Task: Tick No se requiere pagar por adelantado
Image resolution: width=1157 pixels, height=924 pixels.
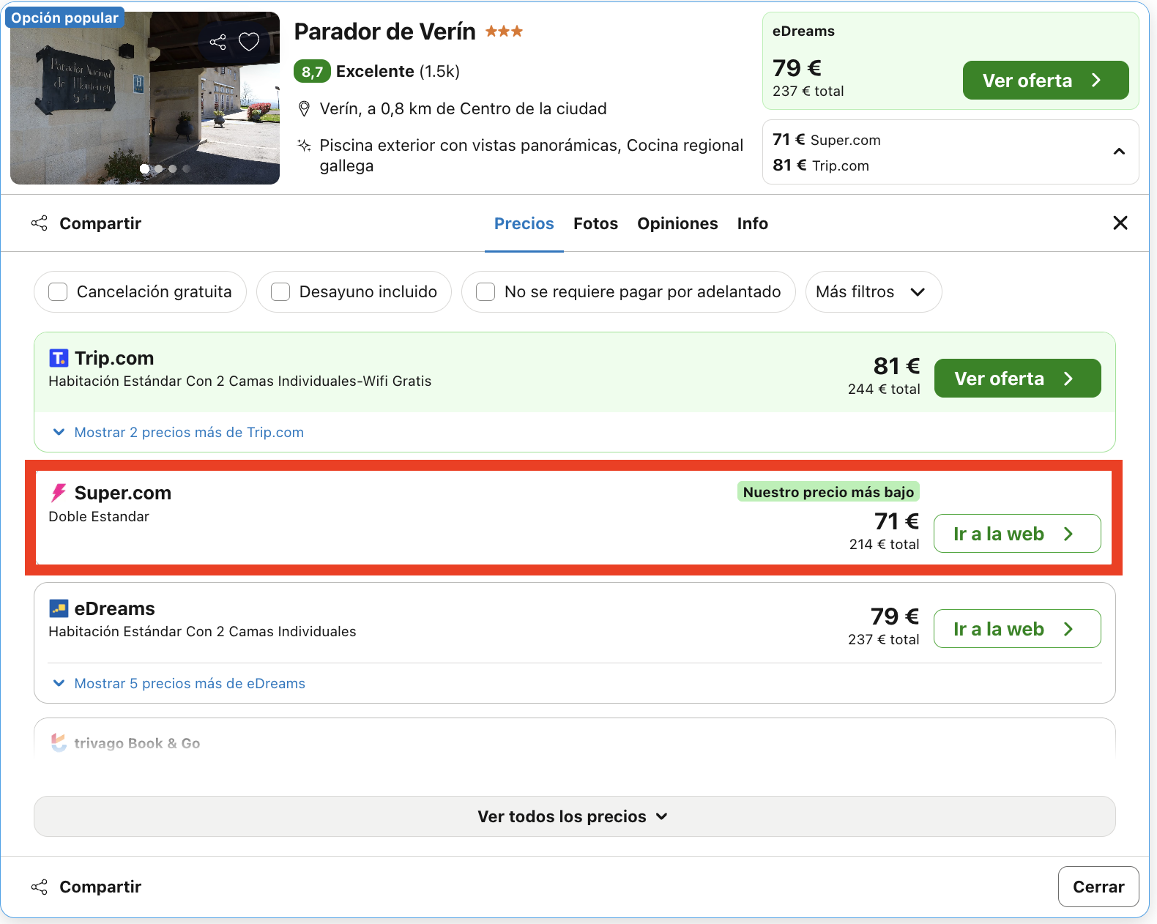Action: [486, 291]
